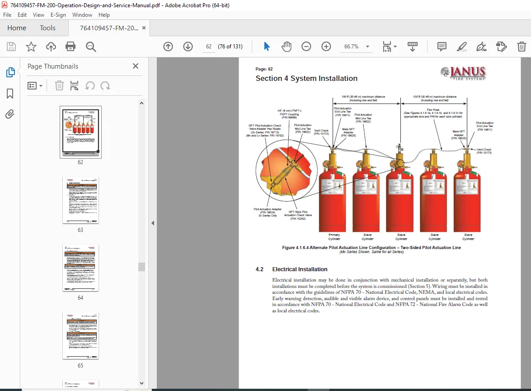Open the Attachments paperclip panel

pos(10,114)
